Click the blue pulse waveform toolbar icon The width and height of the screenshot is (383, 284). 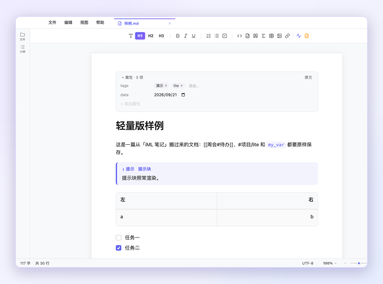pos(299,36)
